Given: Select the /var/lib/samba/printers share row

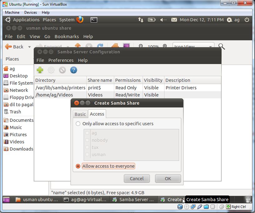Looking at the screenshot, I should (127, 88).
